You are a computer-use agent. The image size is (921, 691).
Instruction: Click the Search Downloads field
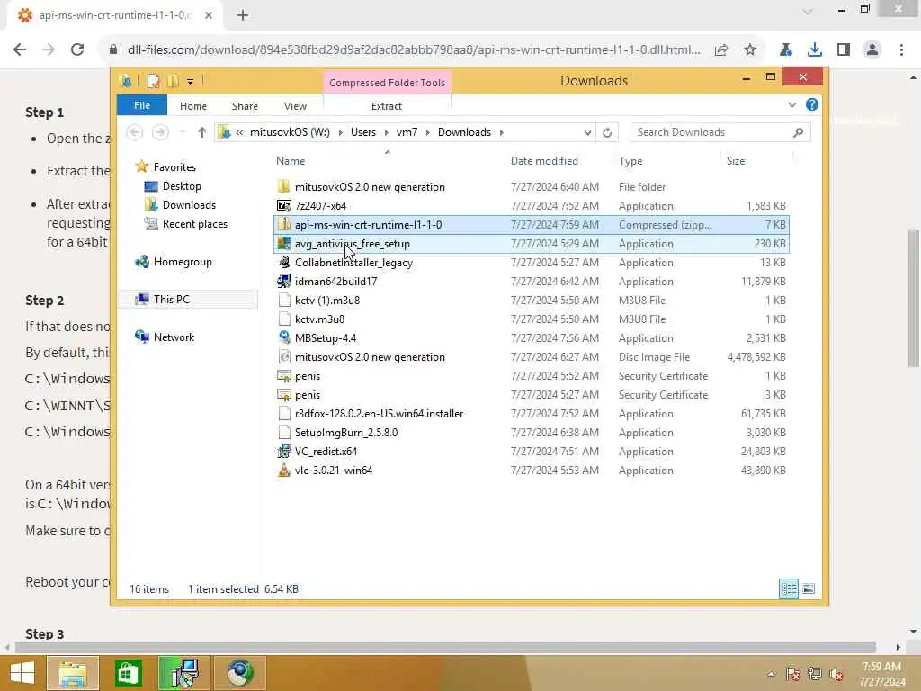(x=720, y=132)
